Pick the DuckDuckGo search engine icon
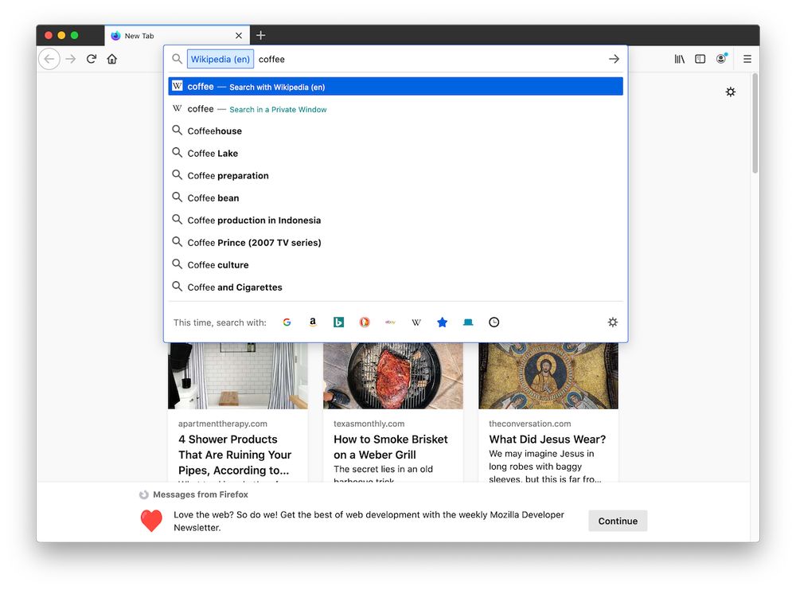This screenshot has height=590, width=796. [x=365, y=322]
